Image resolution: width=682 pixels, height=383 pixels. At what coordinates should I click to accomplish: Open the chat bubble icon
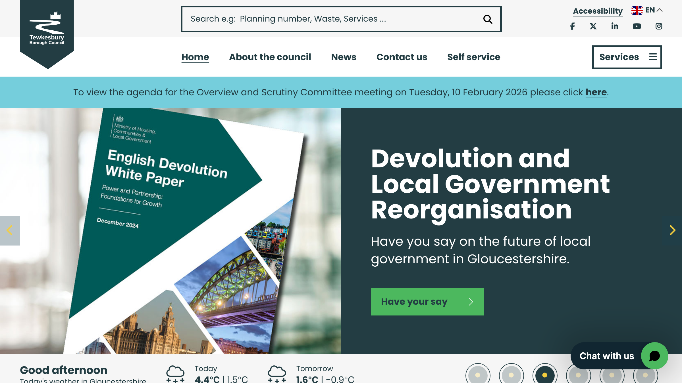[655, 356]
